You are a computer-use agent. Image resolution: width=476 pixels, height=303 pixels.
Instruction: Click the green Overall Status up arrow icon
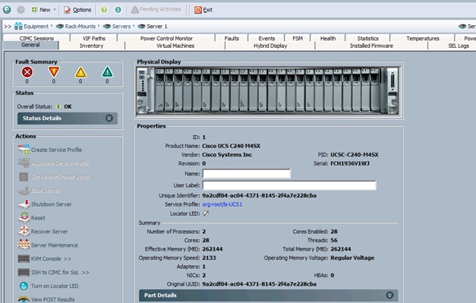[58, 106]
